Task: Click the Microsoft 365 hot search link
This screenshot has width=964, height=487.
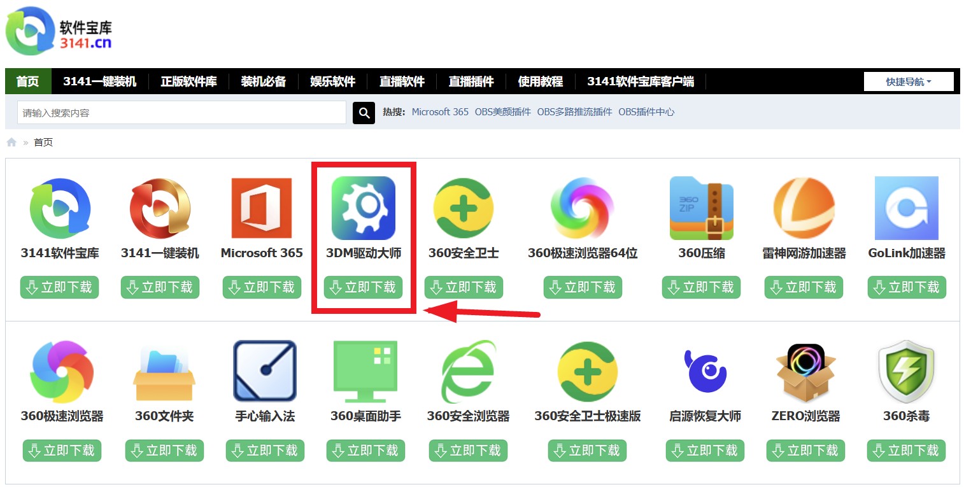Action: [x=440, y=112]
